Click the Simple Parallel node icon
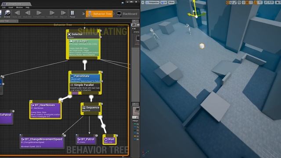 click(x=72, y=85)
